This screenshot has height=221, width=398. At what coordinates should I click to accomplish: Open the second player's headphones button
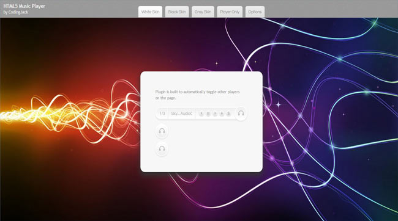162,131
